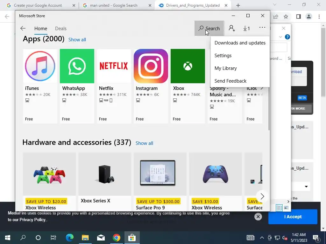This screenshot has height=244, width=326.
Task: Click the SAVE $10.00 badge
Action: tap(205, 201)
